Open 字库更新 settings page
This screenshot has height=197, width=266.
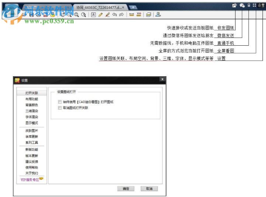pos(32,137)
